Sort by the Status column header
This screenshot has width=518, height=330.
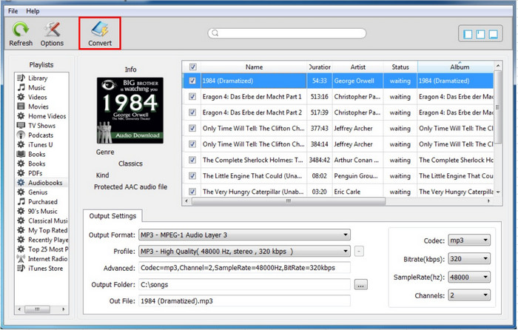400,67
